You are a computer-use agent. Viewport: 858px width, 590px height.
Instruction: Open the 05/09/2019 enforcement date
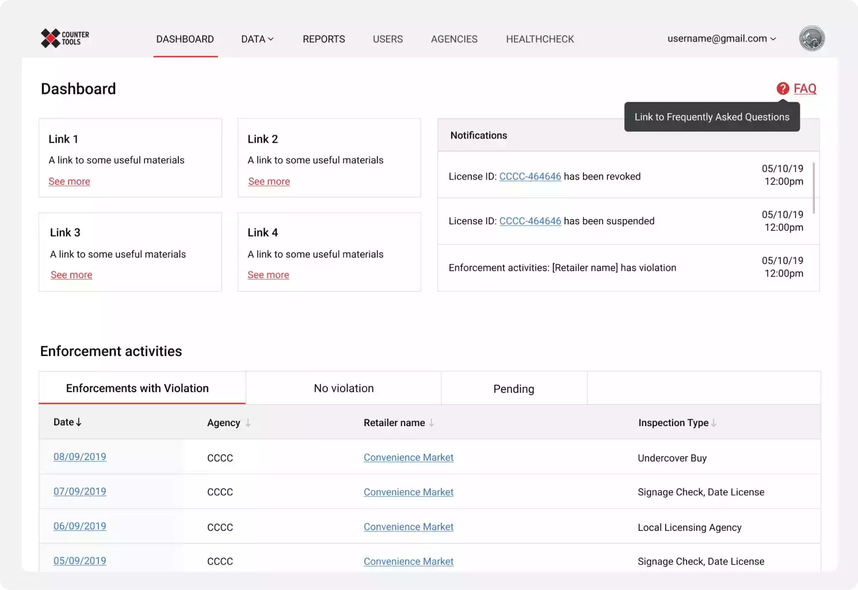(79, 561)
